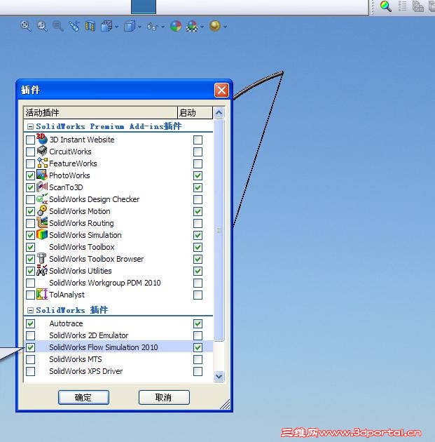Enable startup checkbox for CircuitWorks
This screenshot has height=442, width=435.
[x=198, y=152]
